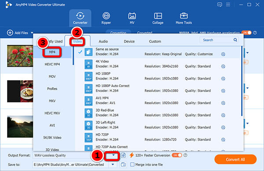The height and width of the screenshot is (171, 264).
Task: Open More Tools toolbox
Action: 183,18
